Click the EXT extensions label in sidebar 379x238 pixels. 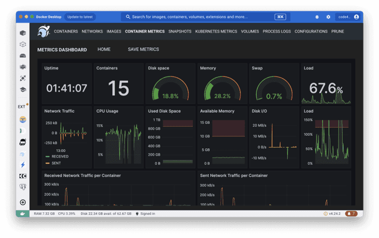point(22,107)
